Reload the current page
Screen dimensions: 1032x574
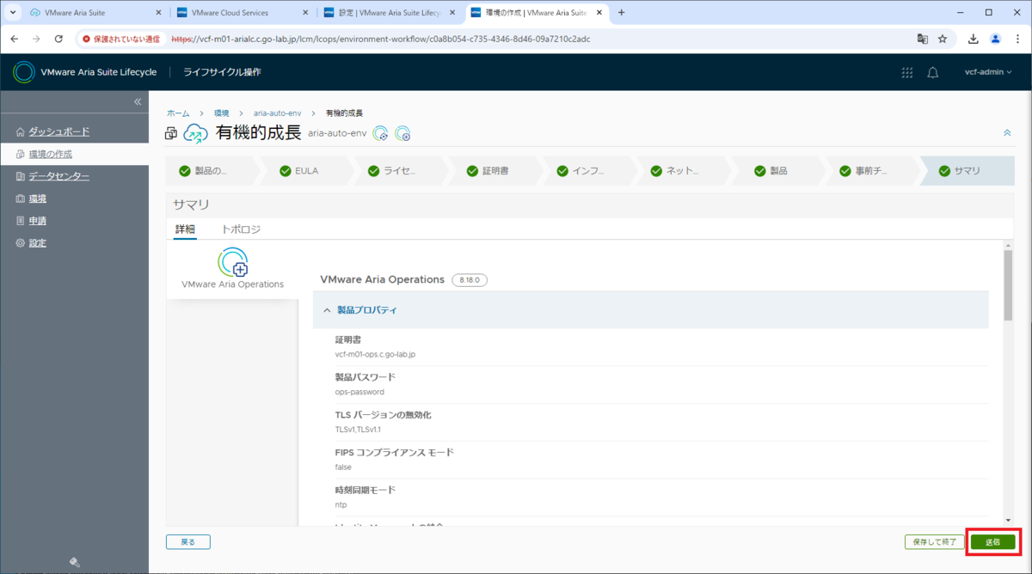58,39
